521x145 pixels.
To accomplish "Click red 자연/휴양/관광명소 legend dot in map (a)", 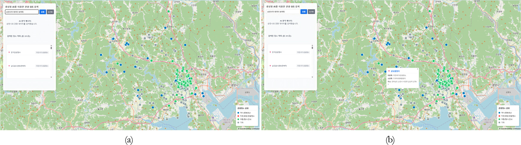I will pyautogui.click(x=238, y=116).
